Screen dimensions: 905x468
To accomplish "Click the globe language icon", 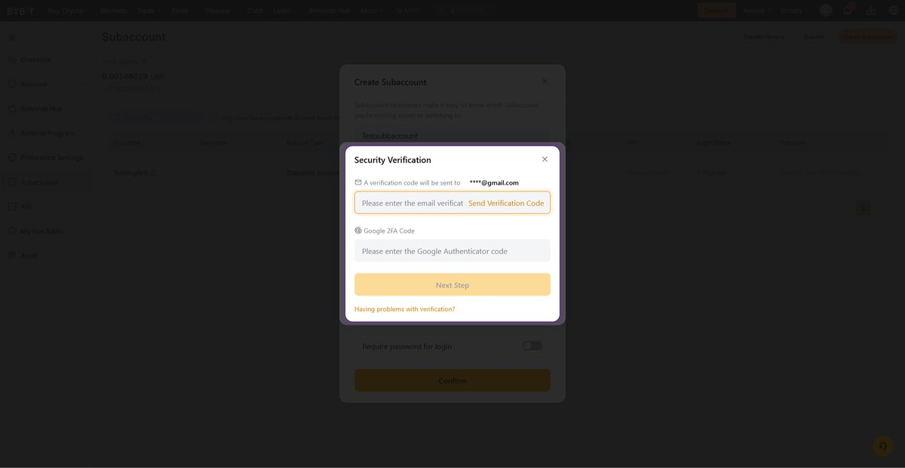I will point(892,11).
